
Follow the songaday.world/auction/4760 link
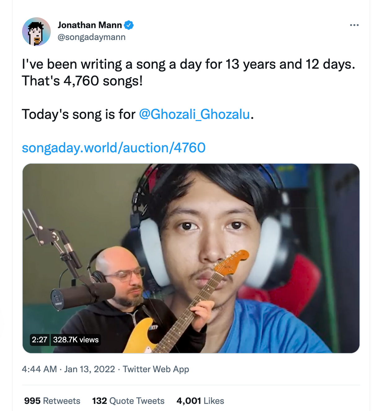pos(113,148)
